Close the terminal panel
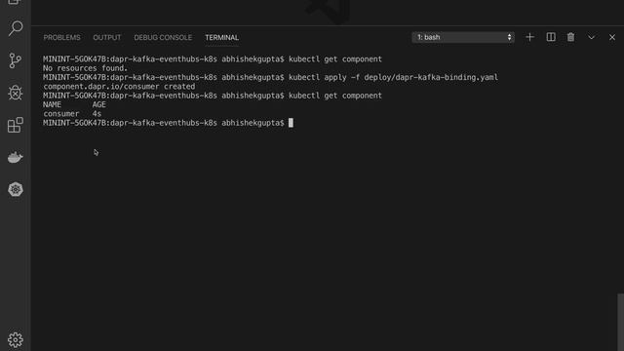The height and width of the screenshot is (351, 624). coord(612,37)
